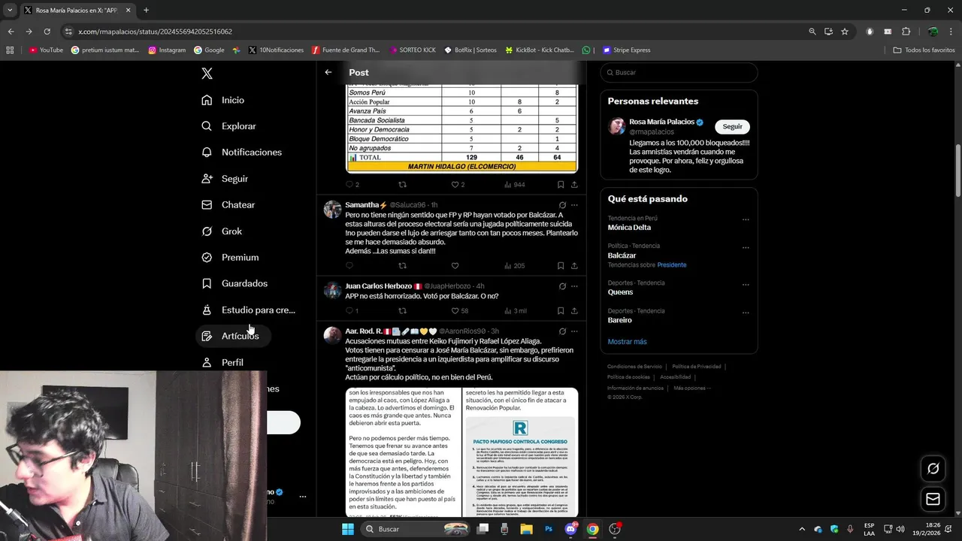Open Condiciones de Servicio link
Screen dimensions: 962x541
pyautogui.click(x=634, y=367)
